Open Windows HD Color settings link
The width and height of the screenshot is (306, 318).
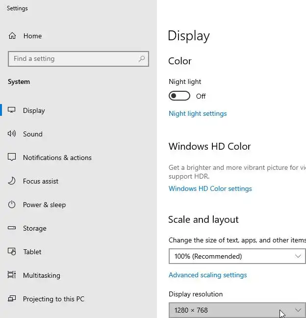tap(210, 188)
